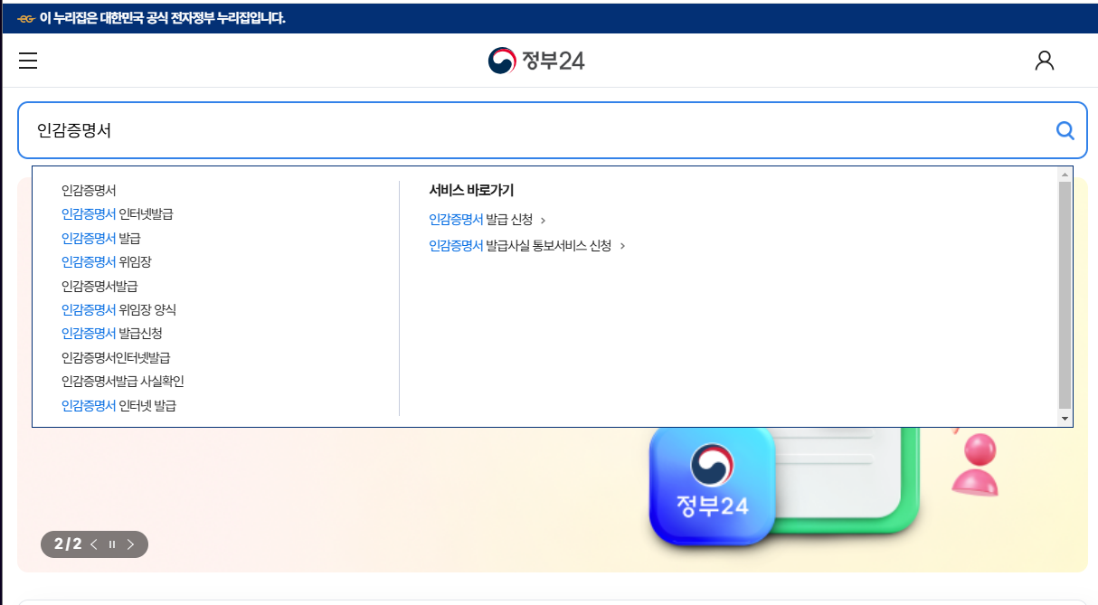Image resolution: width=1098 pixels, height=605 pixels.
Task: Pause the banner slideshow
Action: (112, 544)
